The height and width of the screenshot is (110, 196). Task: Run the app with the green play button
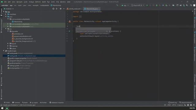tap(147, 5)
